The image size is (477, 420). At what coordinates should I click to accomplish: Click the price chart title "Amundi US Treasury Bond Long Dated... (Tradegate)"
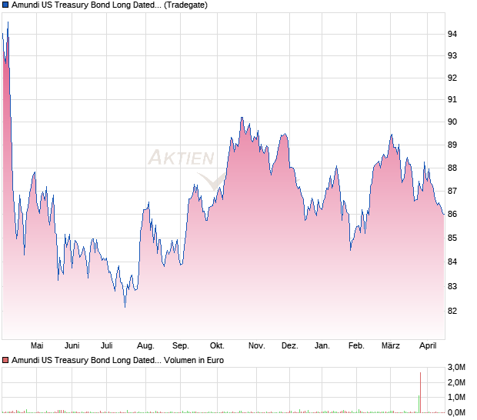(109, 5)
